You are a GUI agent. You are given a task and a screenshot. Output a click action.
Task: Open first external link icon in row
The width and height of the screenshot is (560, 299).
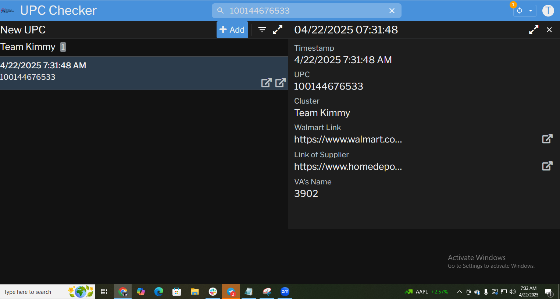266,83
